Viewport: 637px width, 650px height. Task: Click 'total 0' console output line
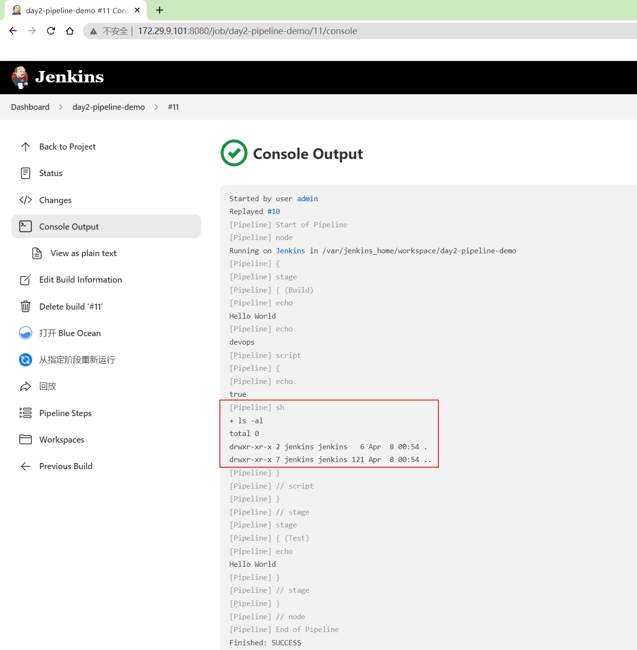tap(244, 434)
